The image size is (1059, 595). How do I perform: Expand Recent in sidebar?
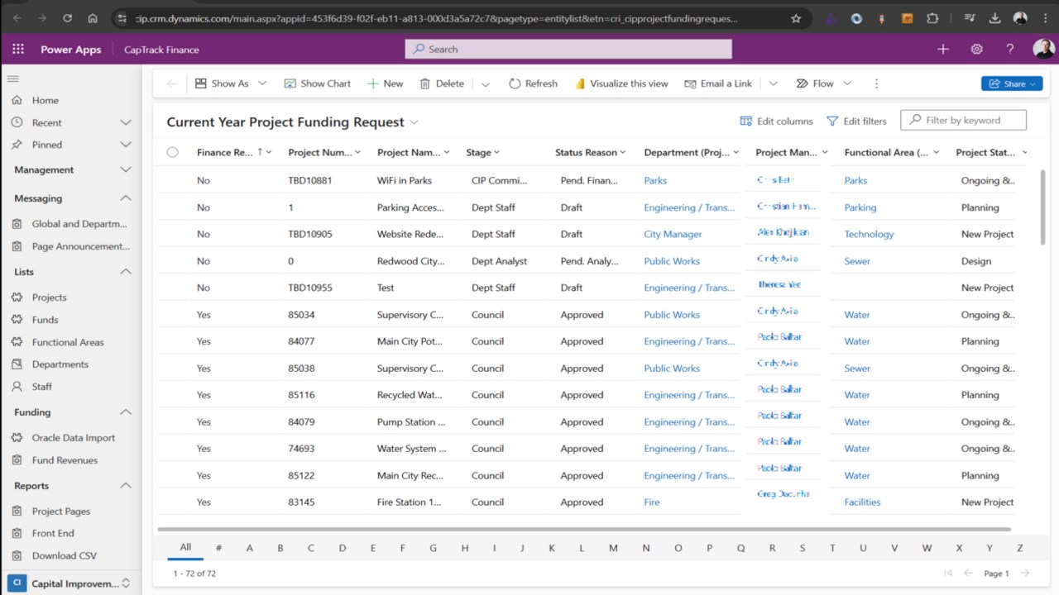[x=126, y=122]
